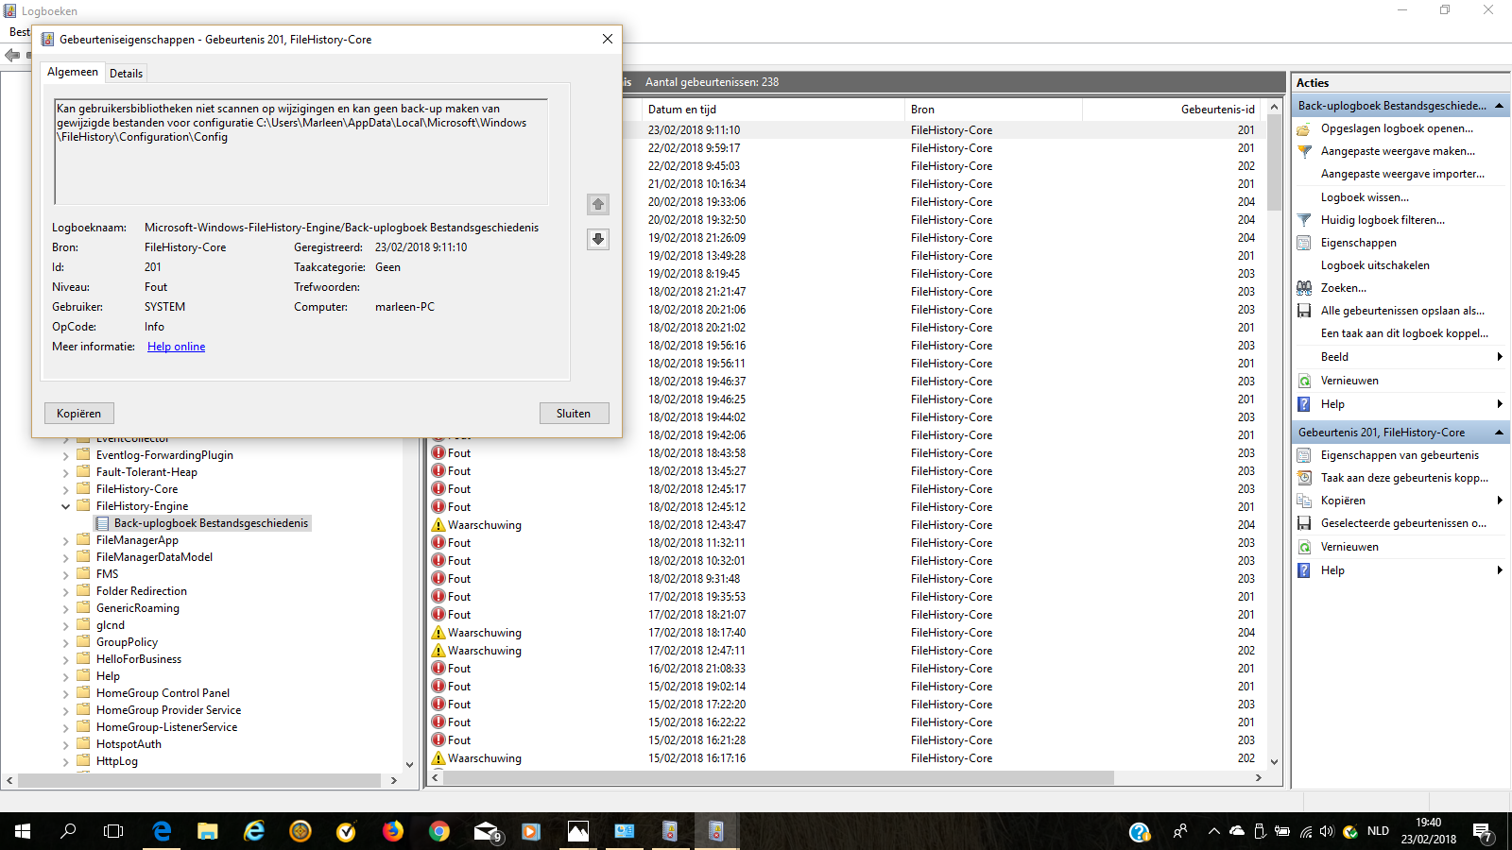The height and width of the screenshot is (850, 1512).
Task: Click the Eigenschappen van gebeurtenis icon
Action: (x=1304, y=455)
